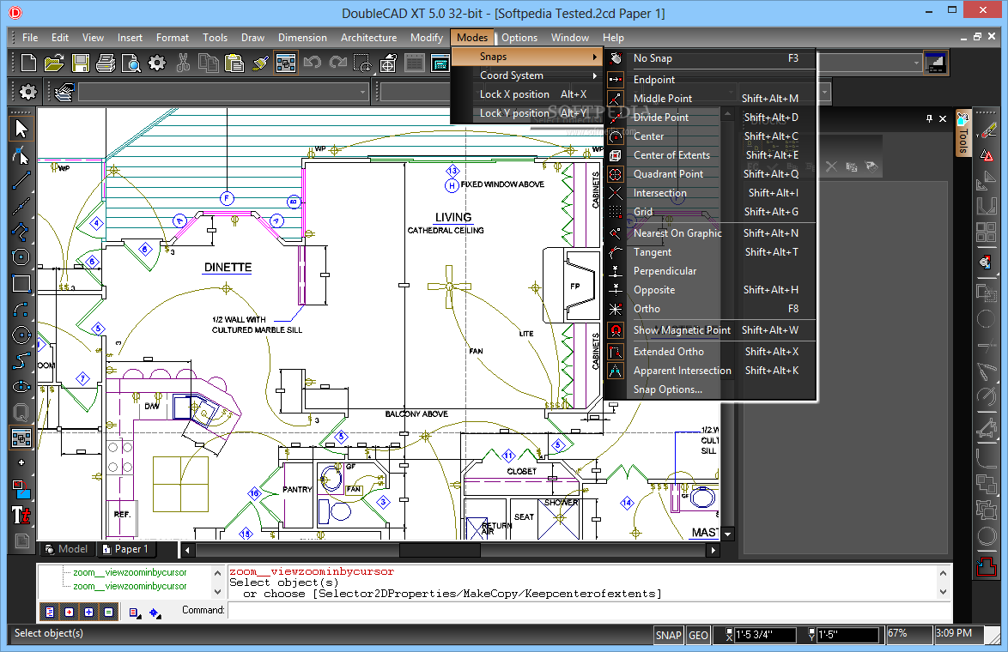Choose the Select arrow tool
The height and width of the screenshot is (652, 1008).
click(x=21, y=129)
